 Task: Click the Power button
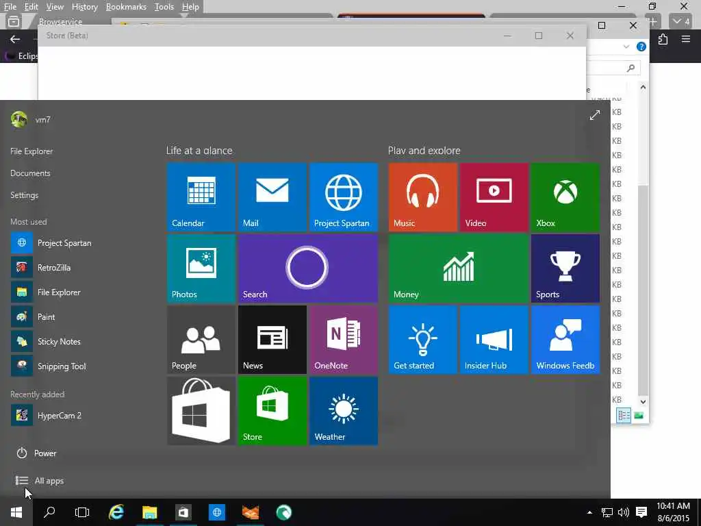pyautogui.click(x=37, y=453)
